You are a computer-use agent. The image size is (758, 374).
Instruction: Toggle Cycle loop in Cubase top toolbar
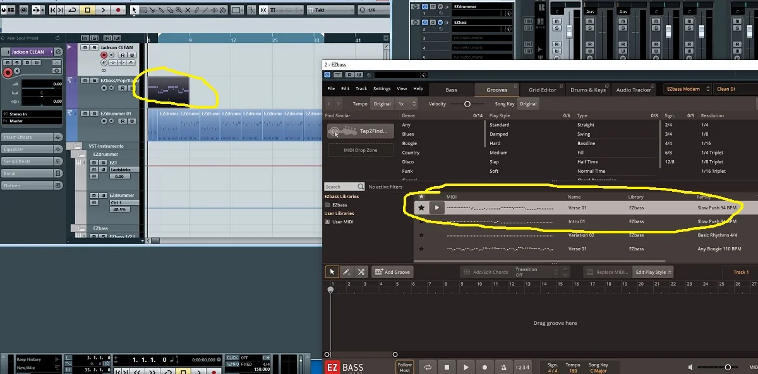73,10
